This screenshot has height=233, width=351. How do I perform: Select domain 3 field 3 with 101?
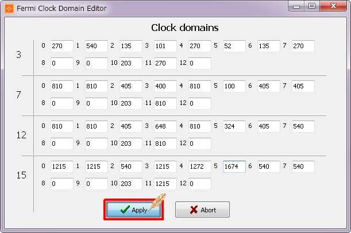point(165,46)
